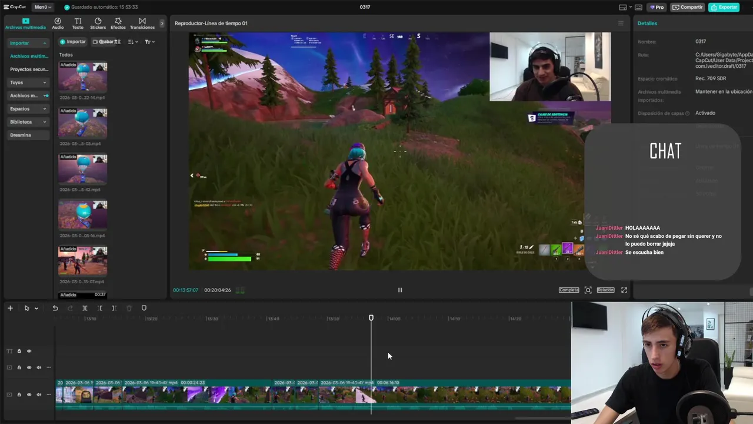The height and width of the screenshot is (424, 753).
Task: Open the layout selector icon in title bar
Action: point(622,7)
